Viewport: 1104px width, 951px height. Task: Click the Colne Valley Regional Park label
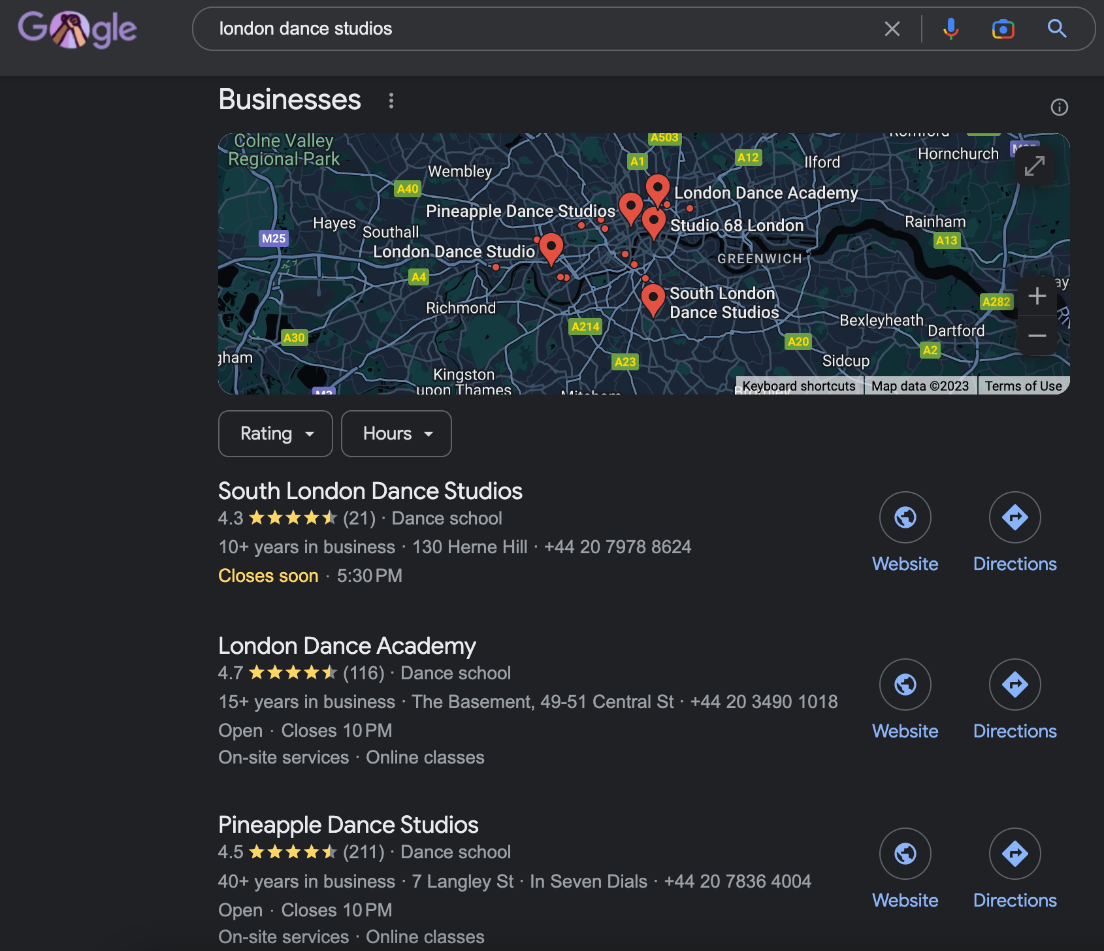pos(284,150)
